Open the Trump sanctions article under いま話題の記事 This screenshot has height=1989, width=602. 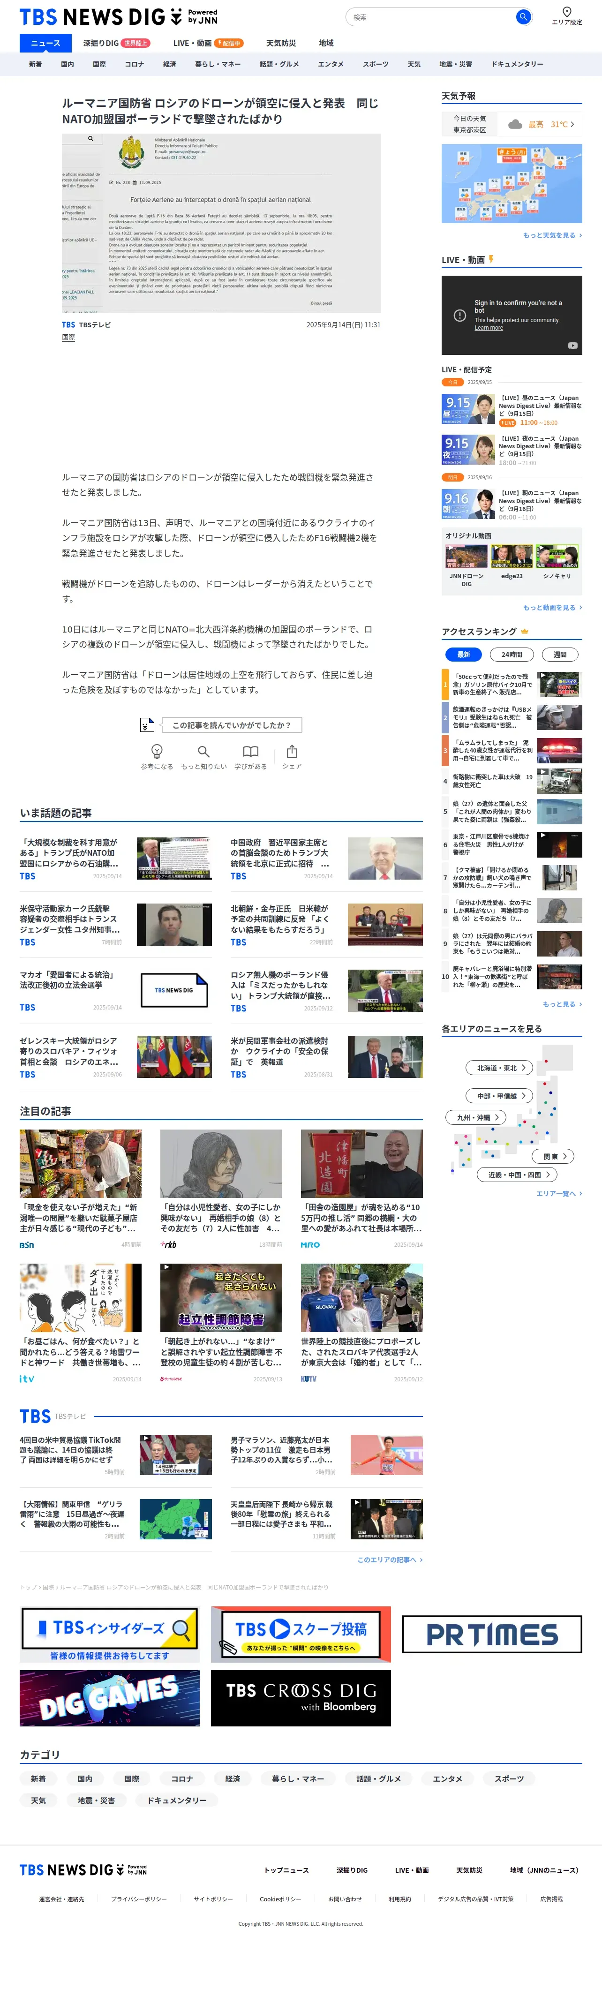coord(116,859)
